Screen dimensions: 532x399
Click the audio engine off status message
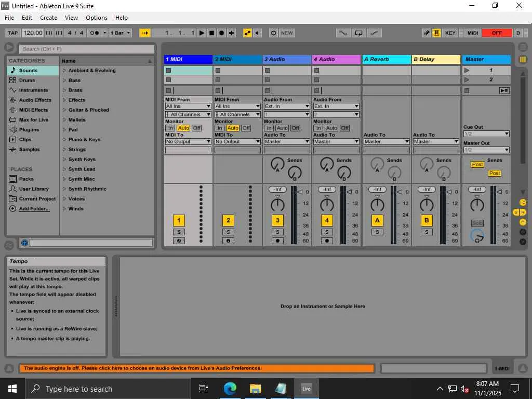pos(197,368)
